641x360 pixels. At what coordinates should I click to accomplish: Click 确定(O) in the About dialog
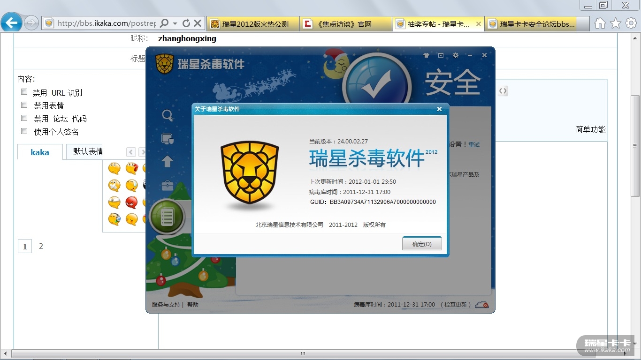[422, 244]
